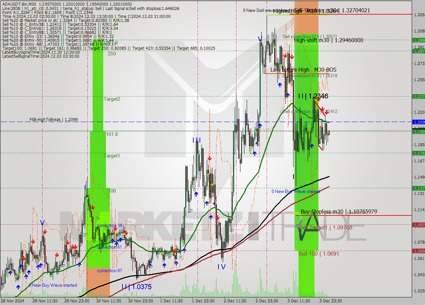Select the 'Sell %10 @ C_Entry38' line

click(60, 24)
